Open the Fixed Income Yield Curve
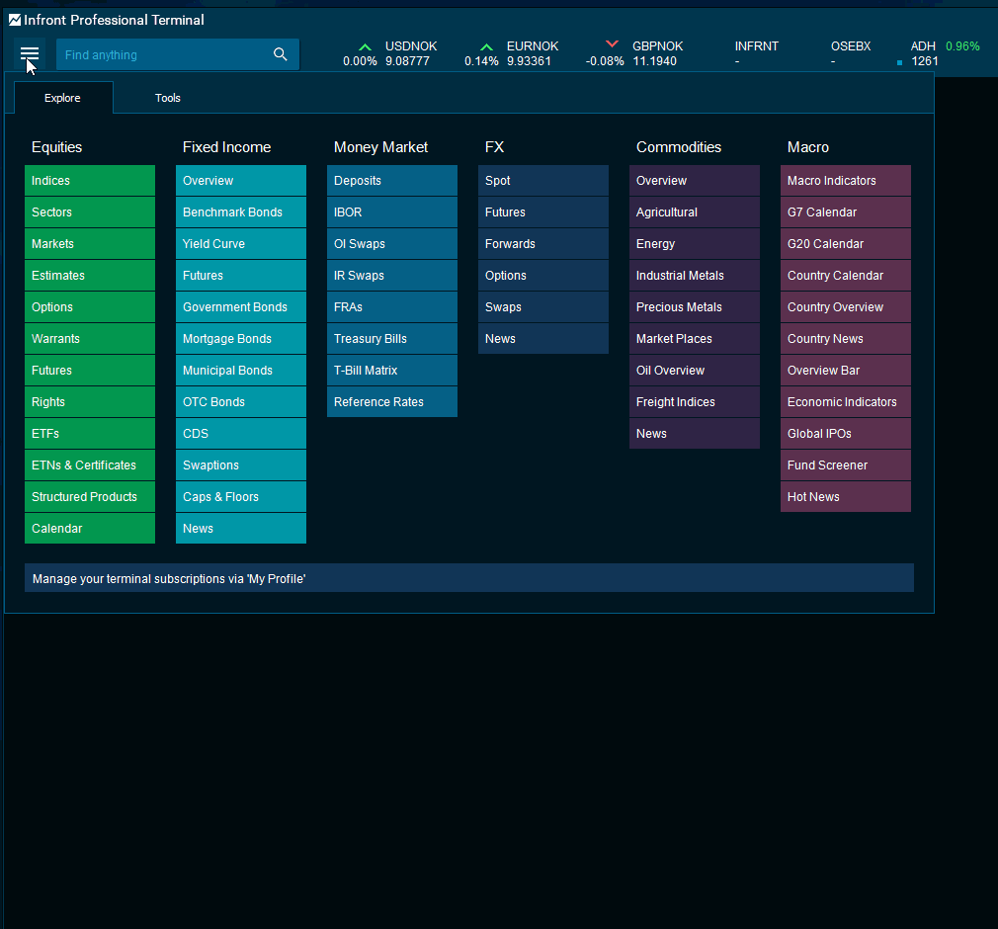This screenshot has width=998, height=929. (x=241, y=244)
